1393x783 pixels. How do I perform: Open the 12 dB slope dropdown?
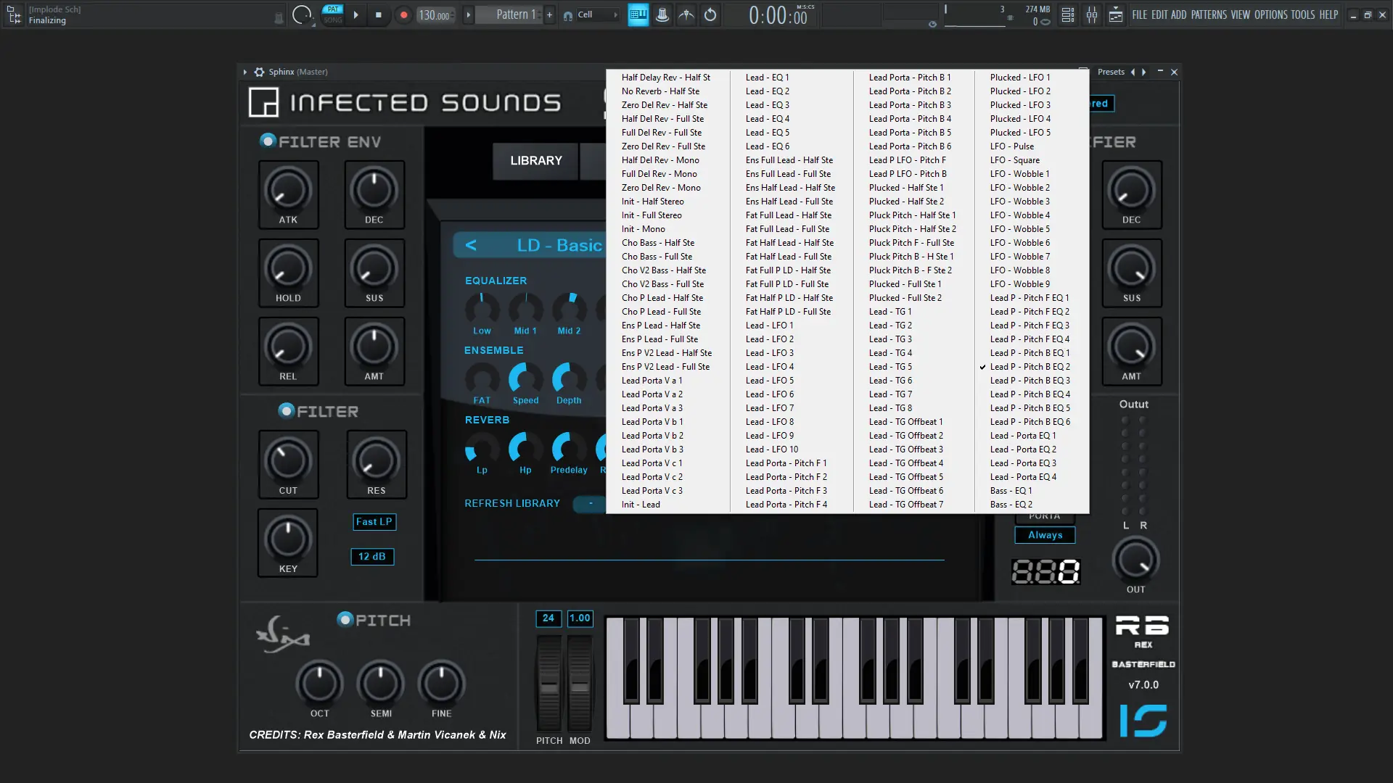click(x=371, y=556)
